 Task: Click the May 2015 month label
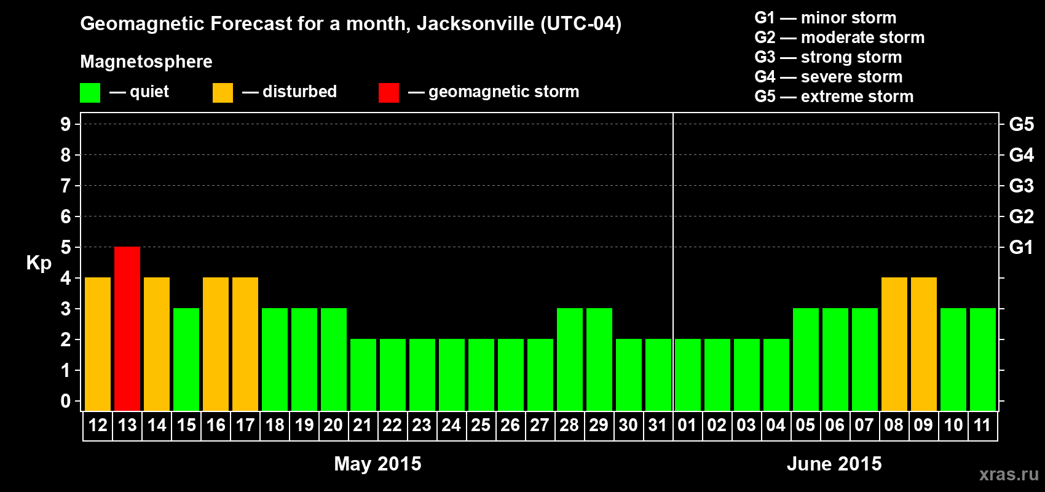coord(377,464)
